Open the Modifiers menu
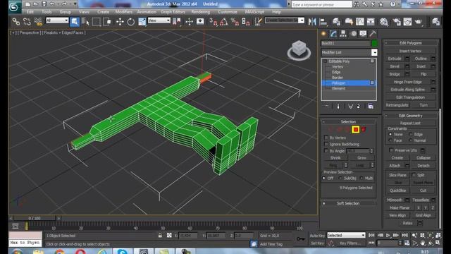The height and width of the screenshot is (254, 451). click(x=124, y=12)
